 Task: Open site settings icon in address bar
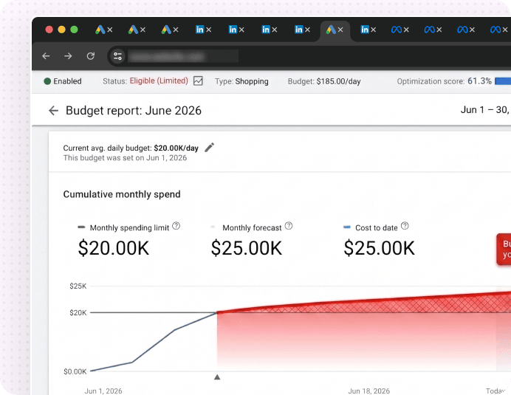[x=117, y=56]
